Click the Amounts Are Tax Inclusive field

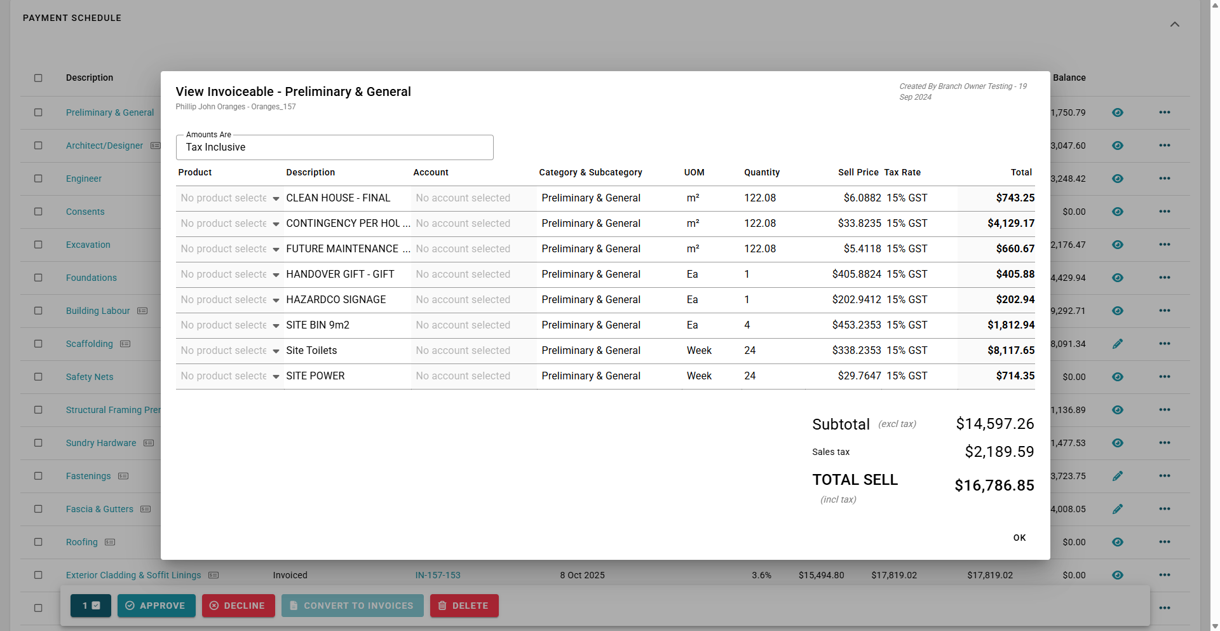[x=334, y=147]
